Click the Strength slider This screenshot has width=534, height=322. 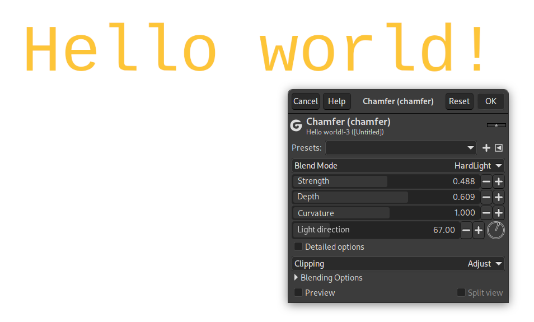(386, 181)
